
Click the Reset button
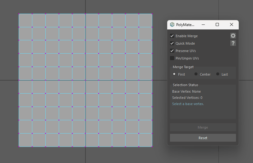(203, 138)
